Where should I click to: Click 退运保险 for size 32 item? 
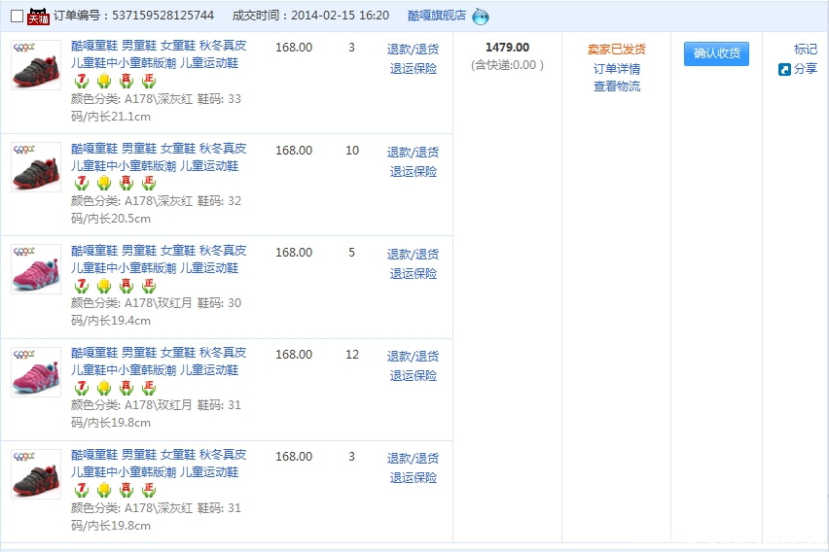[413, 172]
